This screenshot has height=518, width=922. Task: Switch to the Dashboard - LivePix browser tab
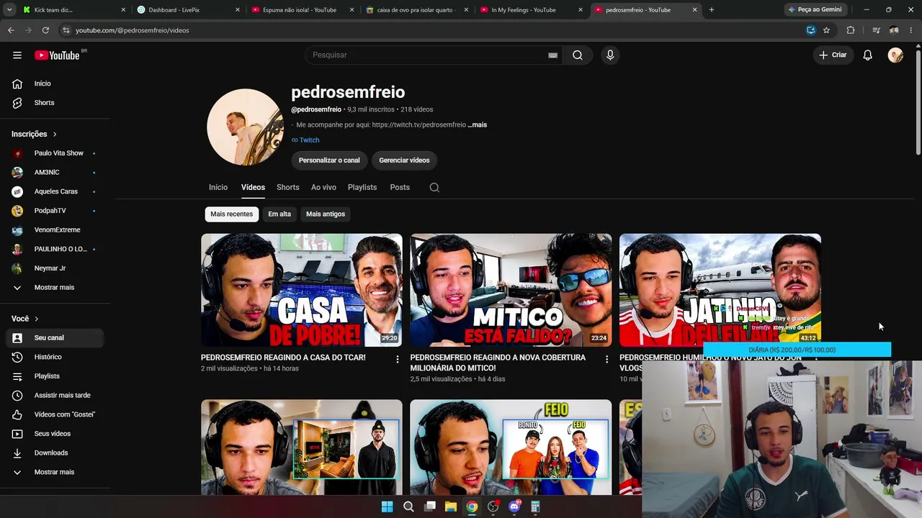coord(187,10)
